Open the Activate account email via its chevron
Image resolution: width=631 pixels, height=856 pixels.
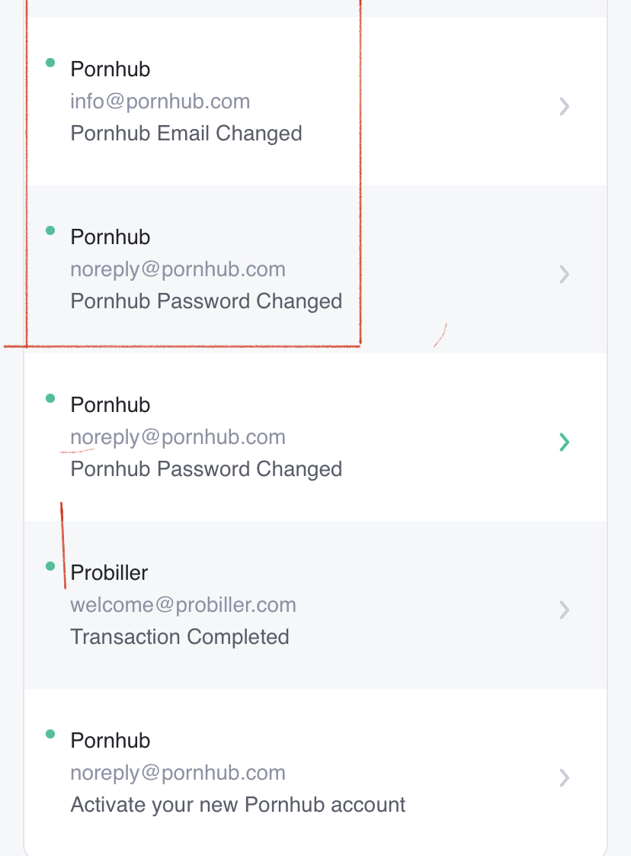pyautogui.click(x=565, y=777)
